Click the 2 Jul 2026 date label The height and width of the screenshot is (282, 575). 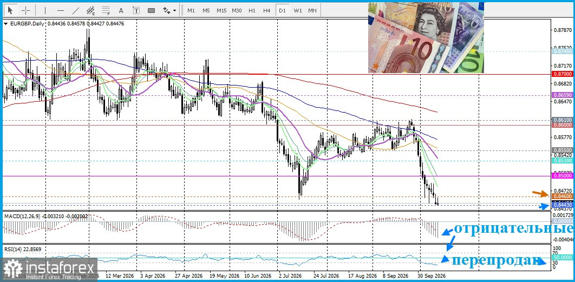pos(290,276)
